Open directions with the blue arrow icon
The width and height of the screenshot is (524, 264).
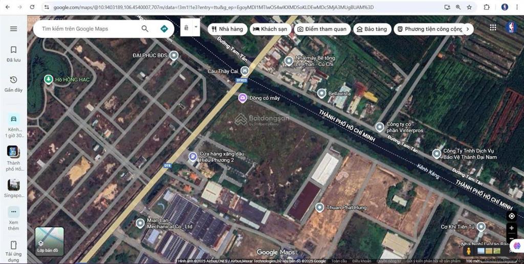pos(164,29)
